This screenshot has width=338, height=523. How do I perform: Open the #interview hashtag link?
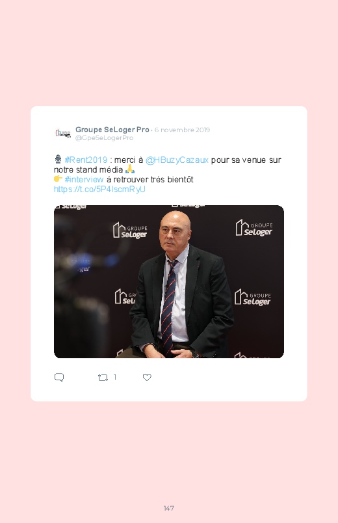tap(84, 180)
